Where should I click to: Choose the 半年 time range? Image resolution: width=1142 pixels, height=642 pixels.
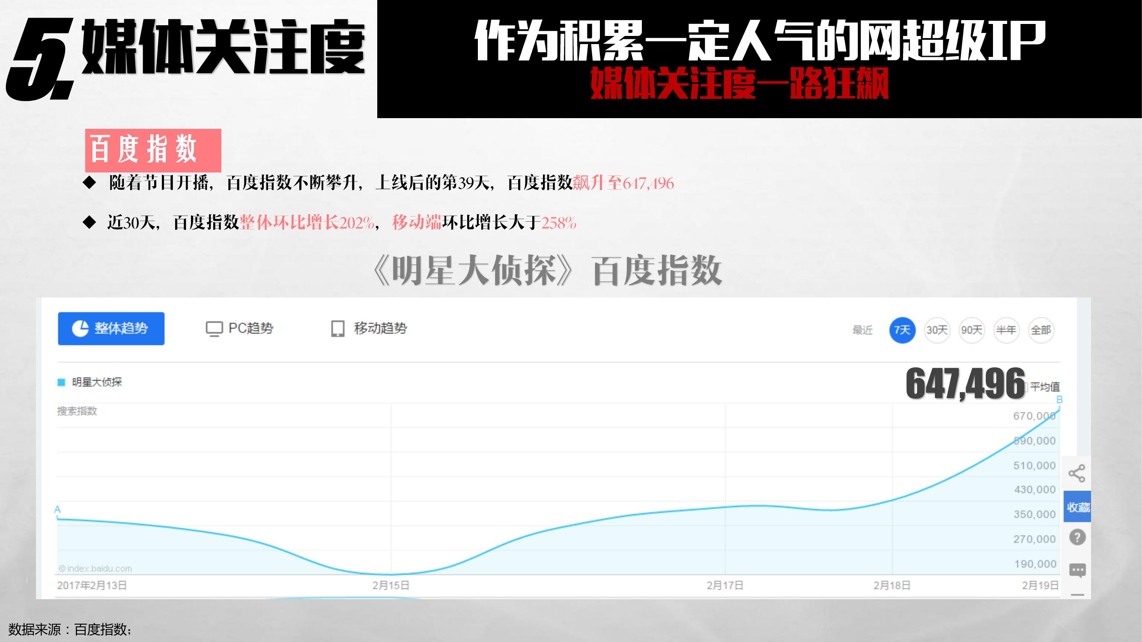pos(1006,330)
